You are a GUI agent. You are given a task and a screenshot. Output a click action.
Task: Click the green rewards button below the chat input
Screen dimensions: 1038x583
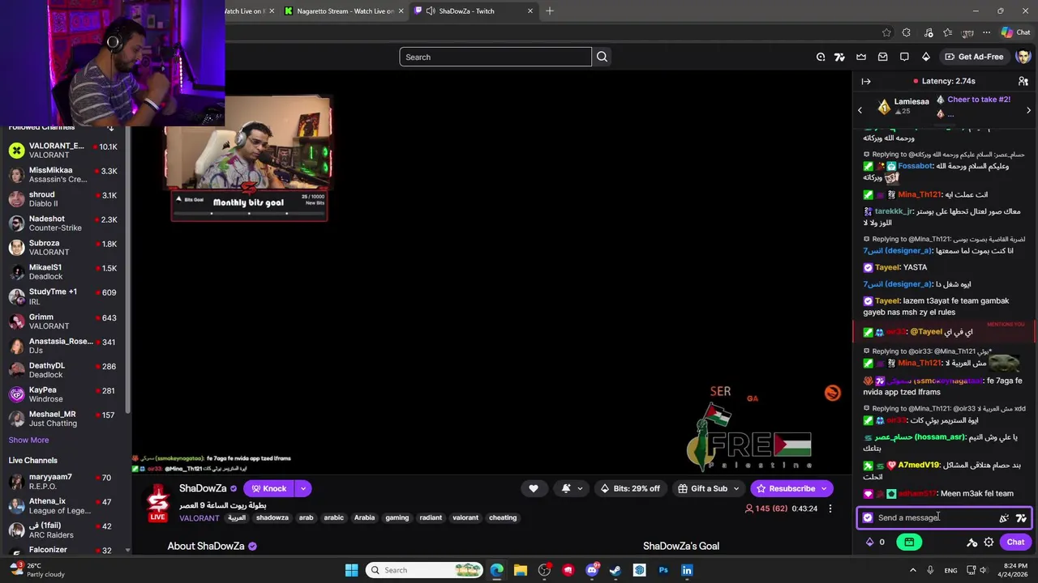tap(909, 543)
